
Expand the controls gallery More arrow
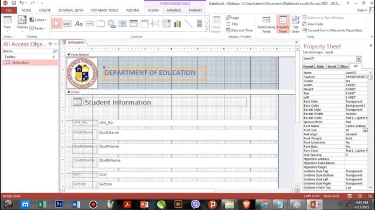[x=207, y=30]
